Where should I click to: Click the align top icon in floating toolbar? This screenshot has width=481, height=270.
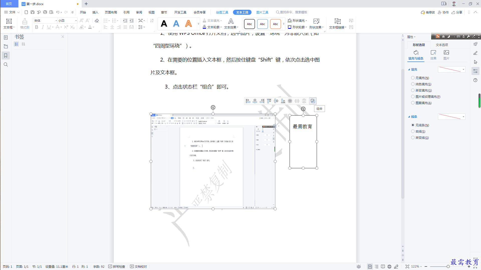(x=269, y=101)
